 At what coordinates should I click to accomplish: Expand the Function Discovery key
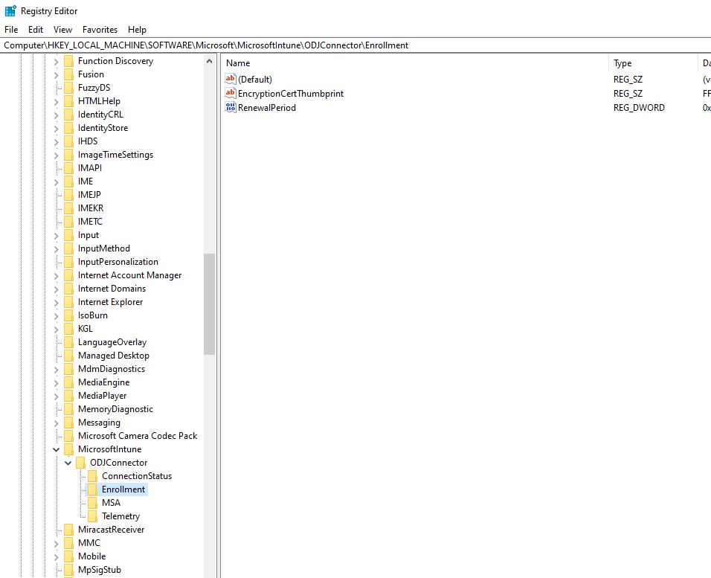click(x=57, y=61)
